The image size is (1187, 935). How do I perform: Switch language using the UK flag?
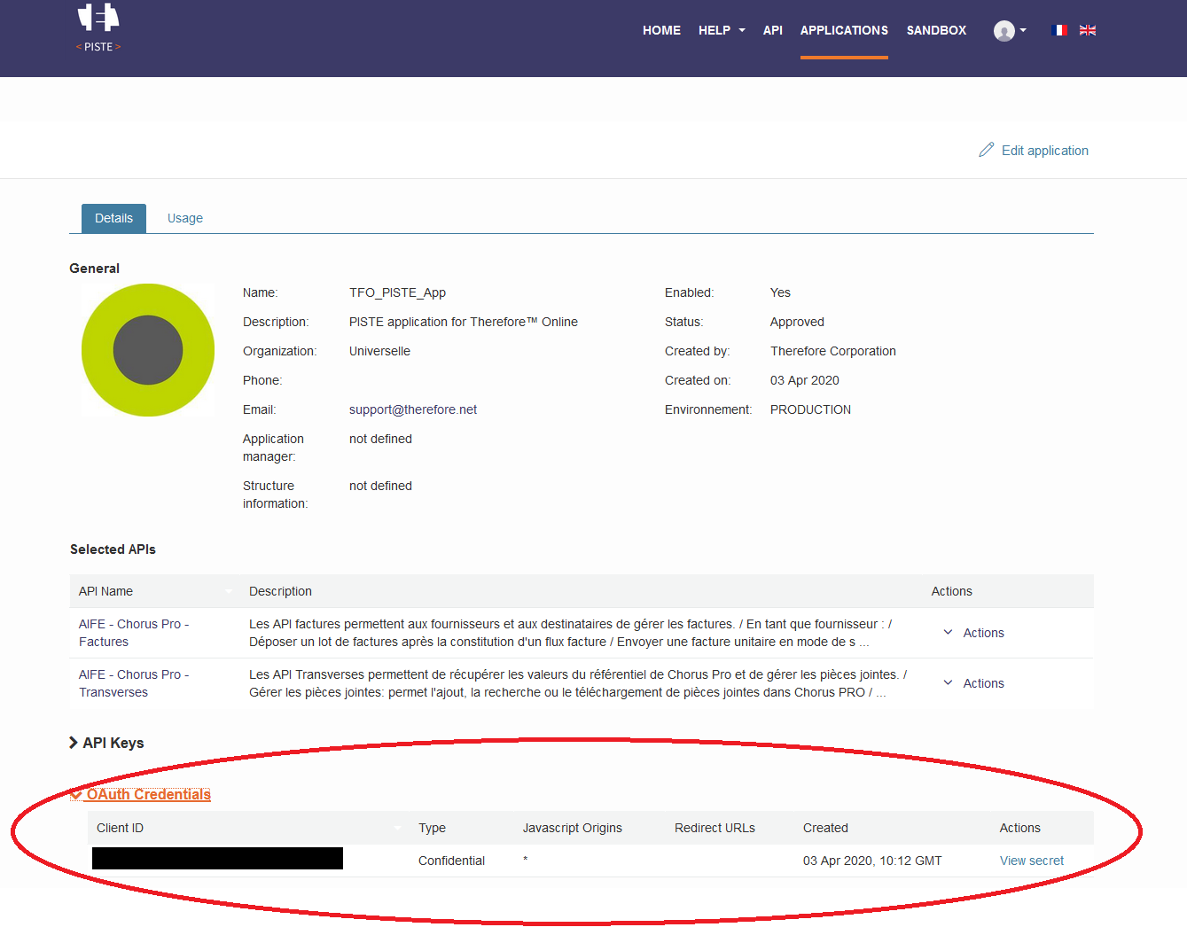click(1088, 30)
